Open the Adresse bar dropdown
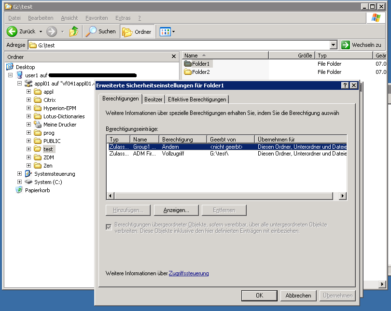 334,45
